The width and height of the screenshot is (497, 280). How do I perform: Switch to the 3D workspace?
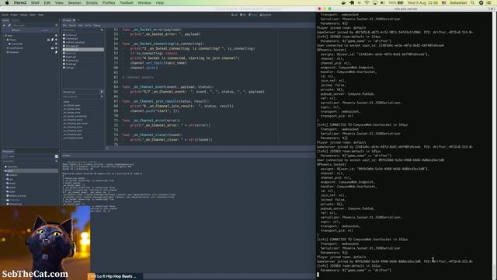[x=243, y=15]
